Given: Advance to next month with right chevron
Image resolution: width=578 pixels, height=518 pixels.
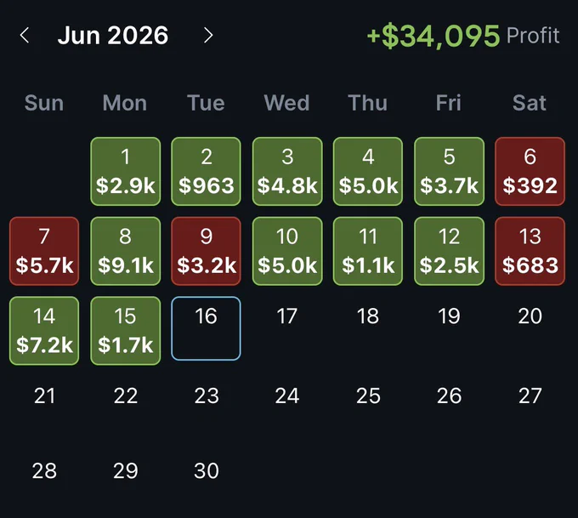Looking at the screenshot, I should (208, 36).
